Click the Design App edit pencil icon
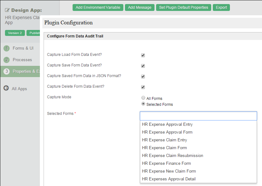This screenshot has height=186, width=262. tap(7, 10)
